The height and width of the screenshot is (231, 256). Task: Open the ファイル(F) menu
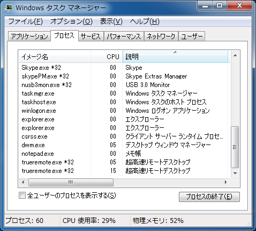(25, 21)
